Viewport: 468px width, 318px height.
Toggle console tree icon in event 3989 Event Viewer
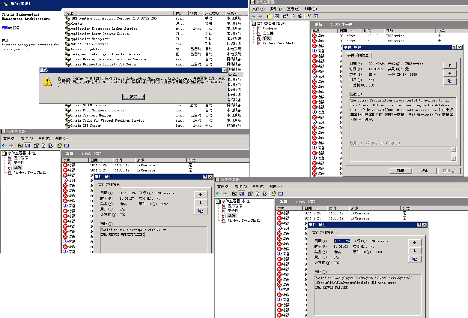click(277, 16)
